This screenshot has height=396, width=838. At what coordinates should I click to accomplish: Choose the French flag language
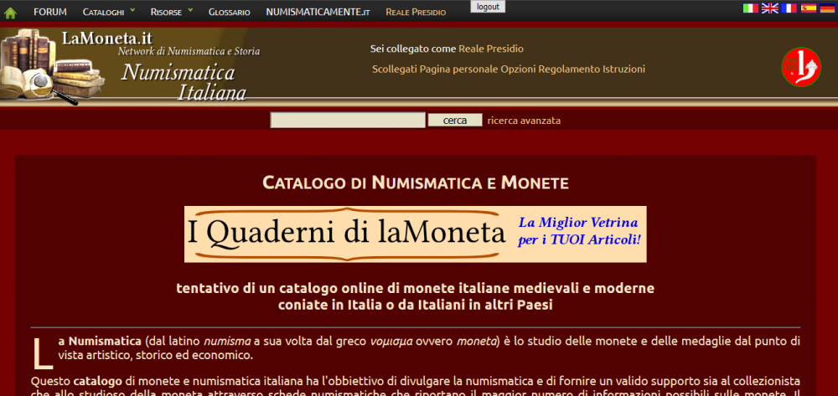[x=789, y=8]
